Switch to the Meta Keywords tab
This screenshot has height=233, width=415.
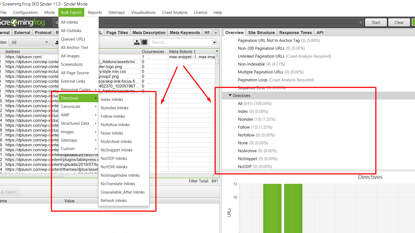click(x=185, y=33)
